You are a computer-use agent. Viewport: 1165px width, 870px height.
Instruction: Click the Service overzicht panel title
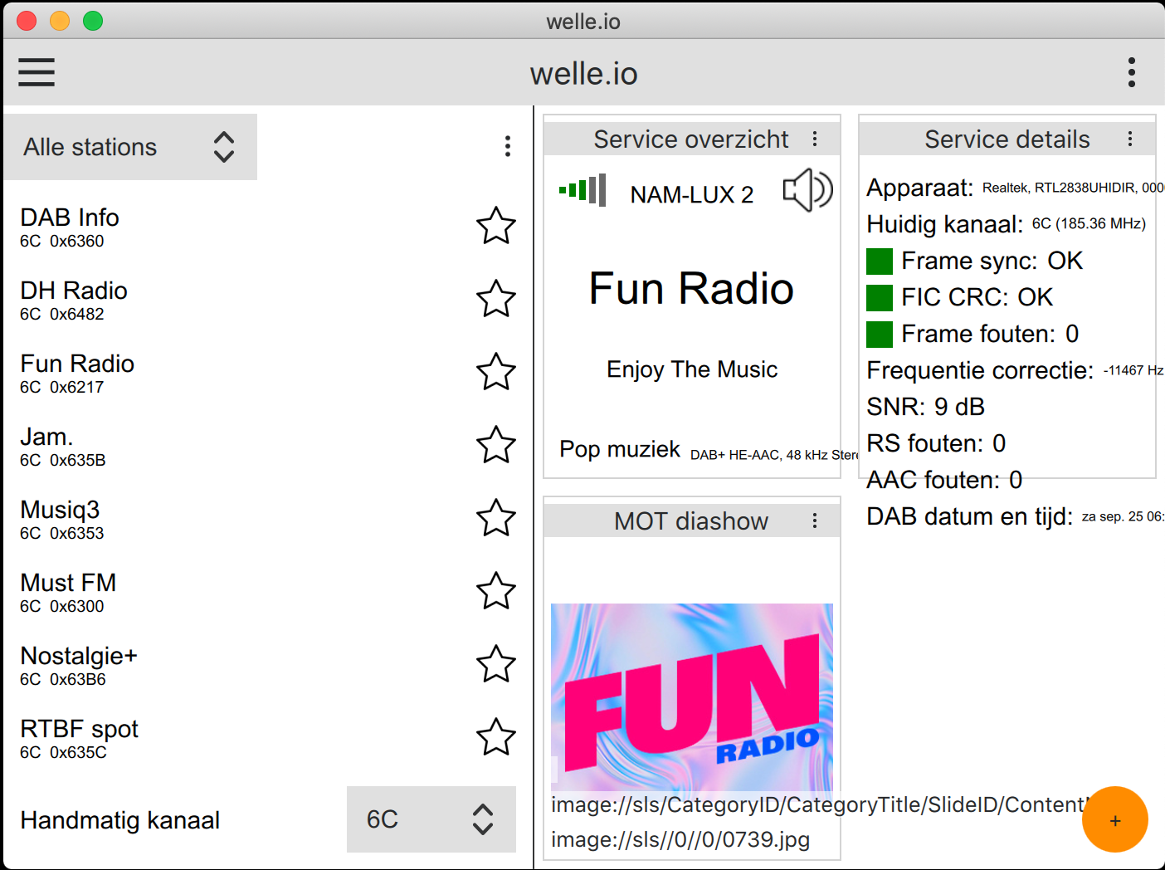691,139
